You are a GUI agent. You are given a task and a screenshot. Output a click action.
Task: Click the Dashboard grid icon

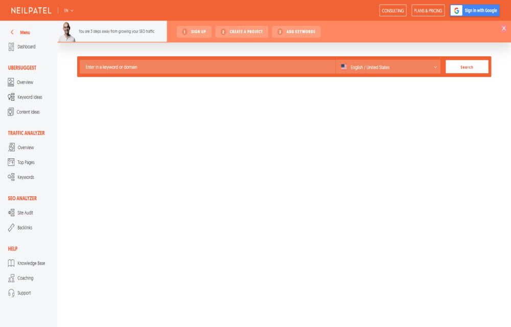coord(11,47)
